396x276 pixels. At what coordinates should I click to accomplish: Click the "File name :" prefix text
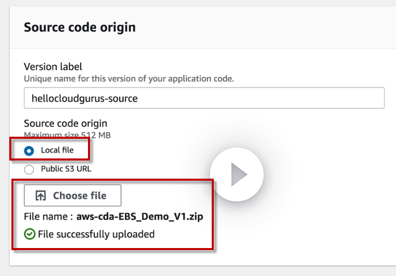point(48,216)
